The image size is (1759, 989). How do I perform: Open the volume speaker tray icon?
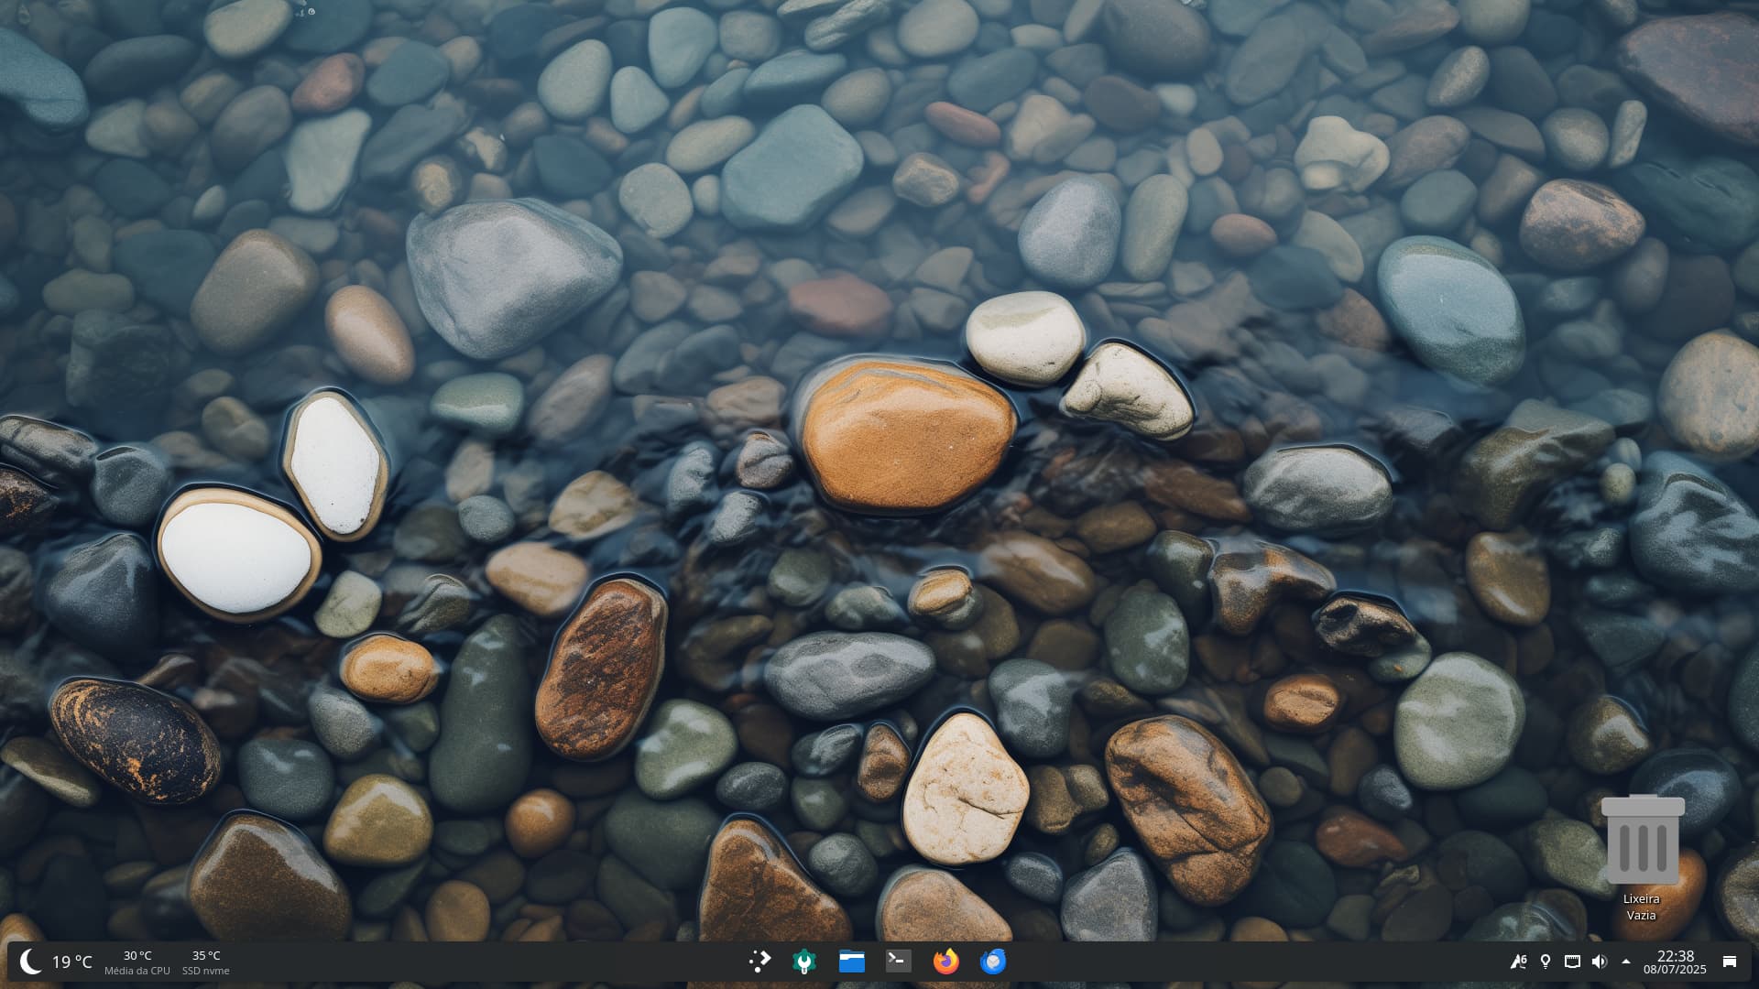coord(1599,962)
